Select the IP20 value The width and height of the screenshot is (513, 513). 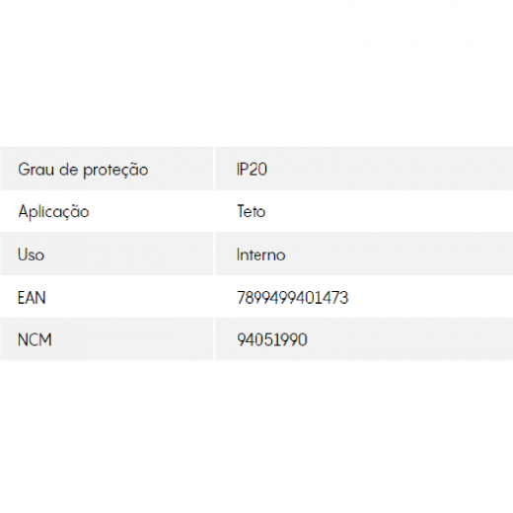tap(252, 170)
